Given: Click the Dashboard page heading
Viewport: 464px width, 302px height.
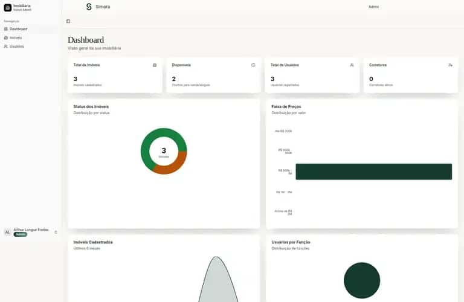Looking at the screenshot, I should click(x=86, y=40).
